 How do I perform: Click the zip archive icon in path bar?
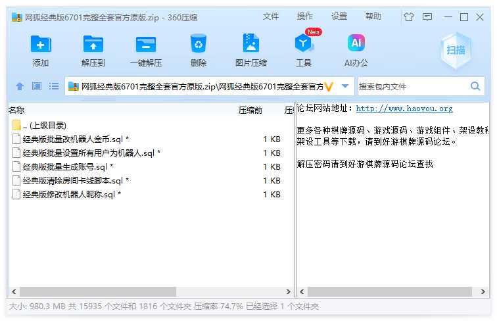[x=73, y=86]
